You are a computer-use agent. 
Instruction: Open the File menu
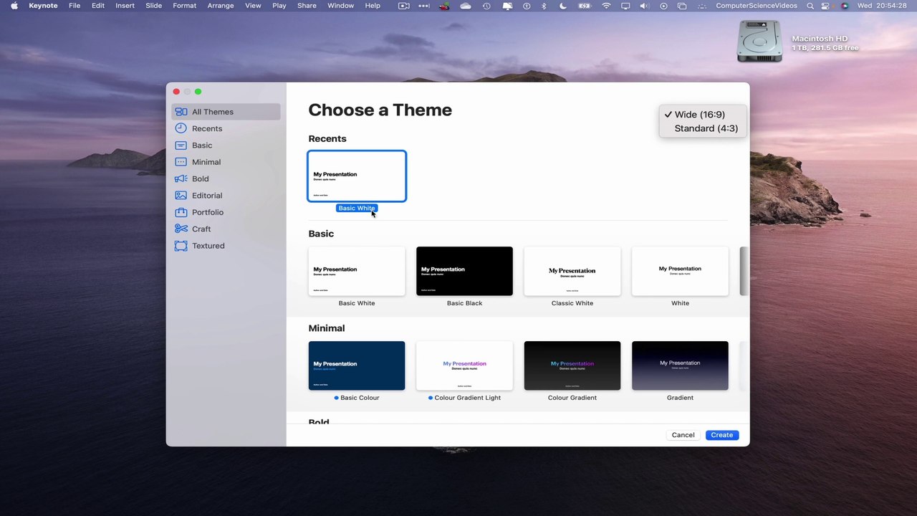(75, 6)
